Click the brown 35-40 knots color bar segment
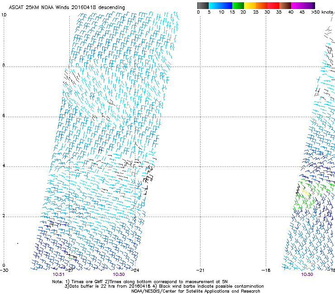 point(285,5)
